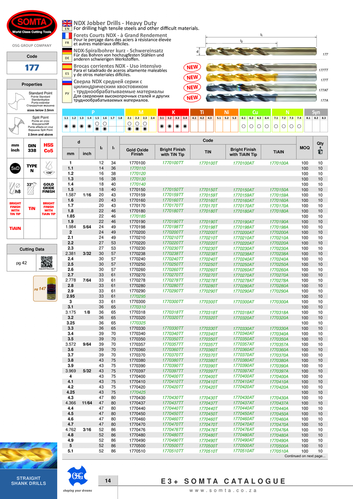The image size is (353, 499).
Task: Click the 130° point angle icon
Action: (49, 168)
